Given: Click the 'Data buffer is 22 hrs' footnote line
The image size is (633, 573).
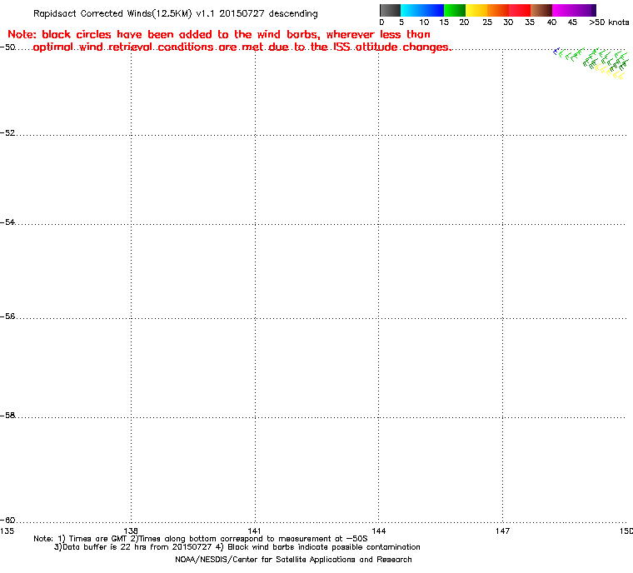Looking at the screenshot, I should 237,547.
